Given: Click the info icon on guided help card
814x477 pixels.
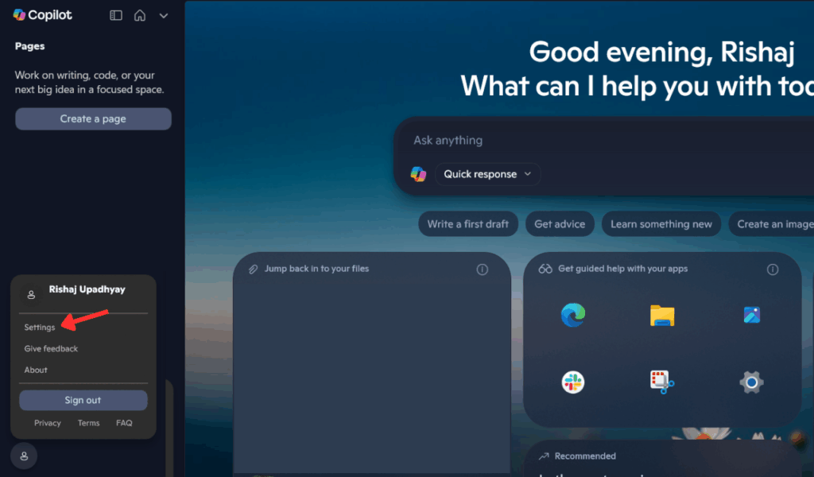Looking at the screenshot, I should tap(773, 270).
